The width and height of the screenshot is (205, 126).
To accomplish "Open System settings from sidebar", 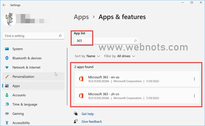I will (18, 49).
